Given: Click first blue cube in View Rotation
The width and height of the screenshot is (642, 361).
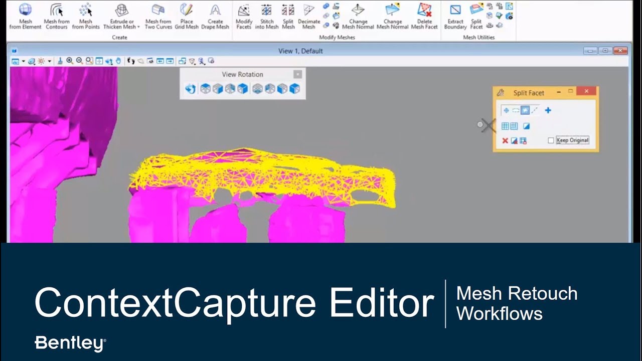Looking at the screenshot, I should 205,89.
